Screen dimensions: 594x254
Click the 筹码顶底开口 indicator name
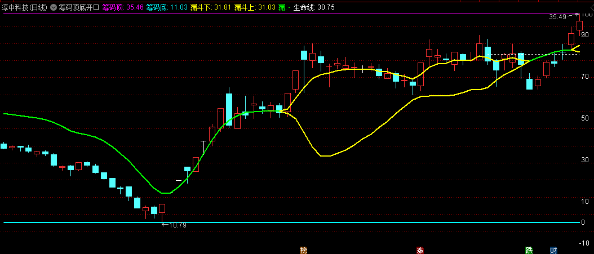point(79,7)
